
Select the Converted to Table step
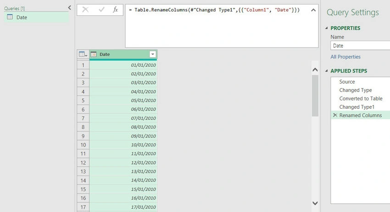click(360, 99)
